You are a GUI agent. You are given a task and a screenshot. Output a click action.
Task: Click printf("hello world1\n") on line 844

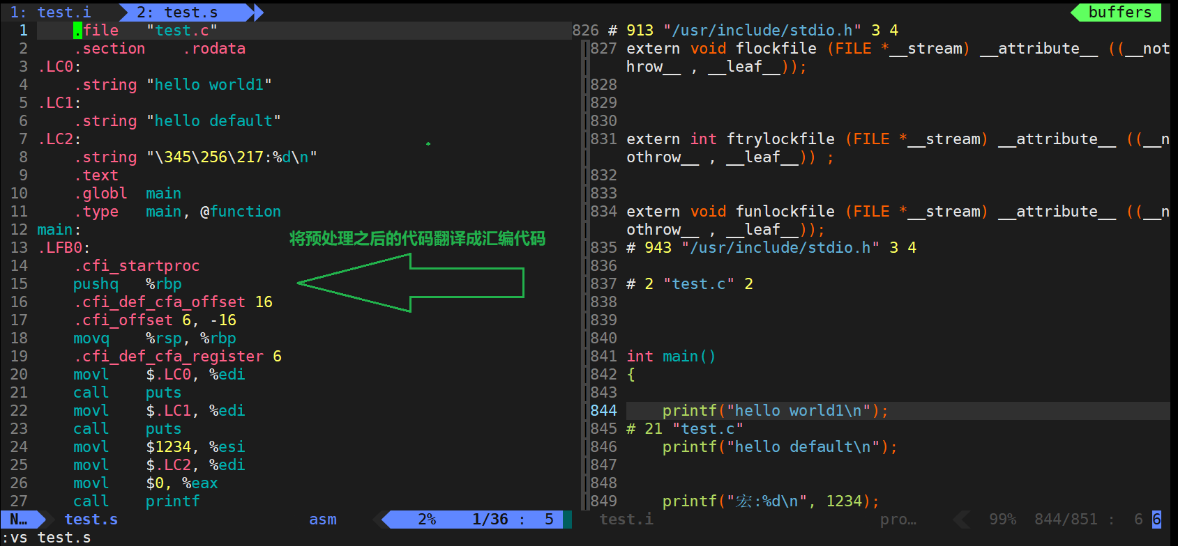tap(776, 410)
